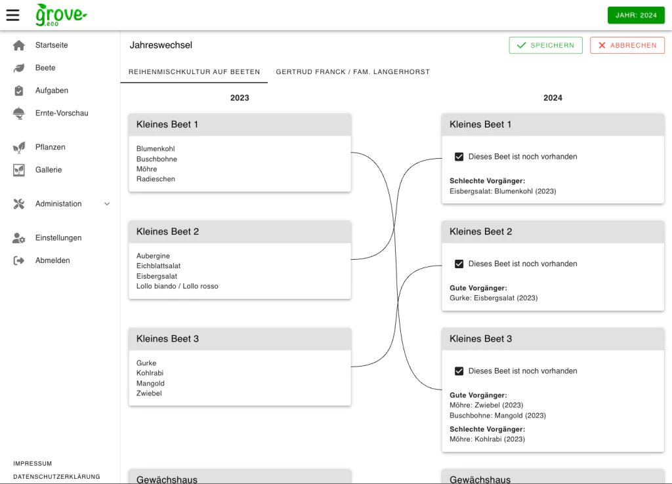This screenshot has width=672, height=484.
Task: Select the 'Reihenmischkultur auf Beeten' tab
Action: click(194, 72)
